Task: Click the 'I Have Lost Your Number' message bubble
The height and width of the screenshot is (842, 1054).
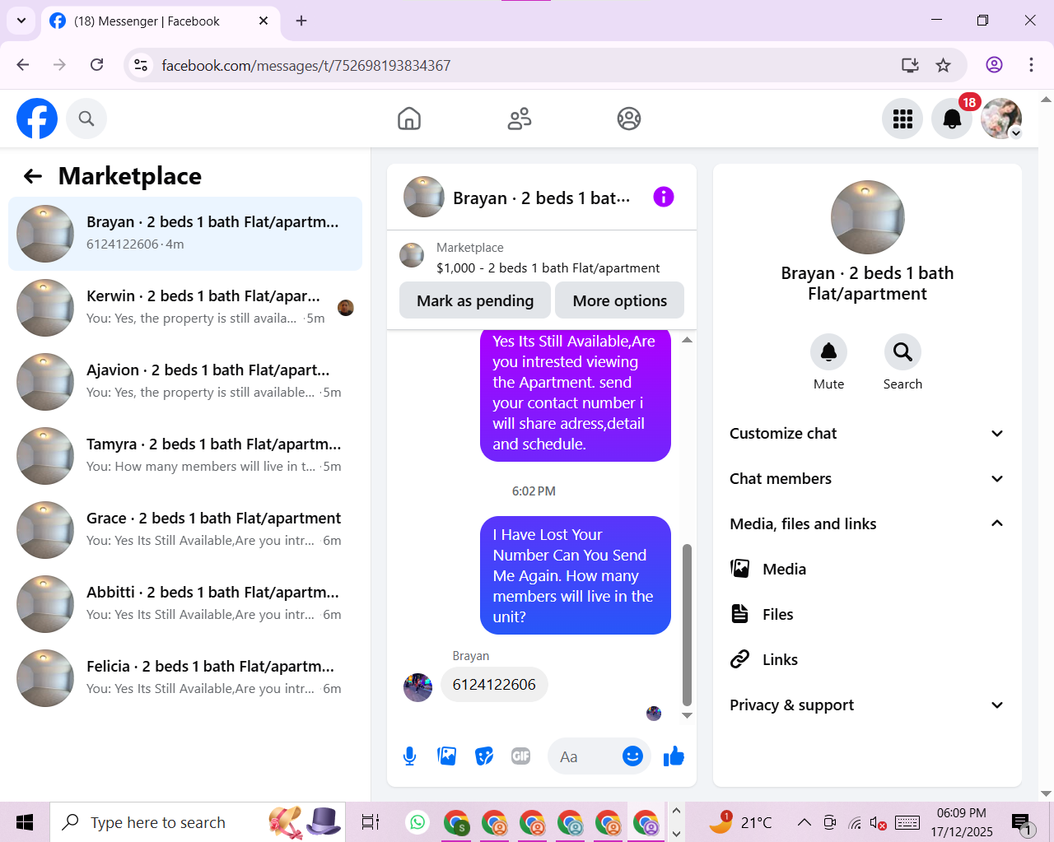Action: [x=576, y=575]
